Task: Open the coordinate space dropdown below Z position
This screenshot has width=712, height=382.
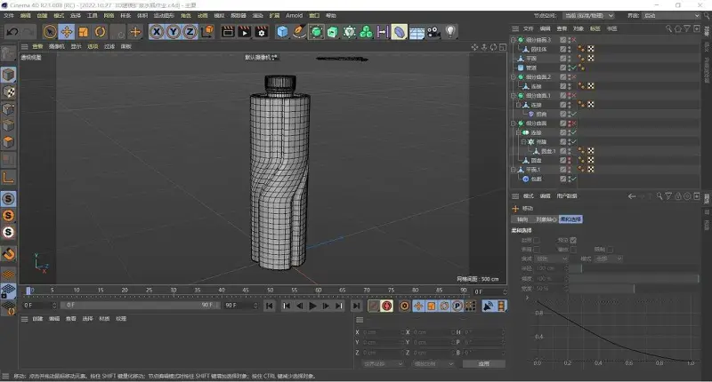Action: [x=383, y=364]
